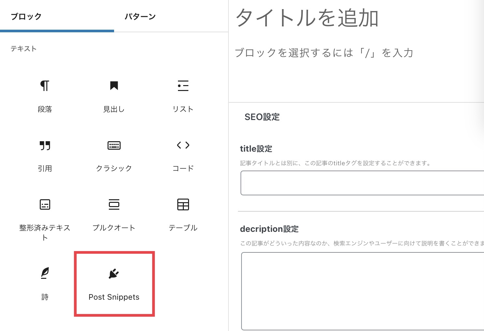
Task: Insert a code (コード) block
Action: click(x=183, y=155)
